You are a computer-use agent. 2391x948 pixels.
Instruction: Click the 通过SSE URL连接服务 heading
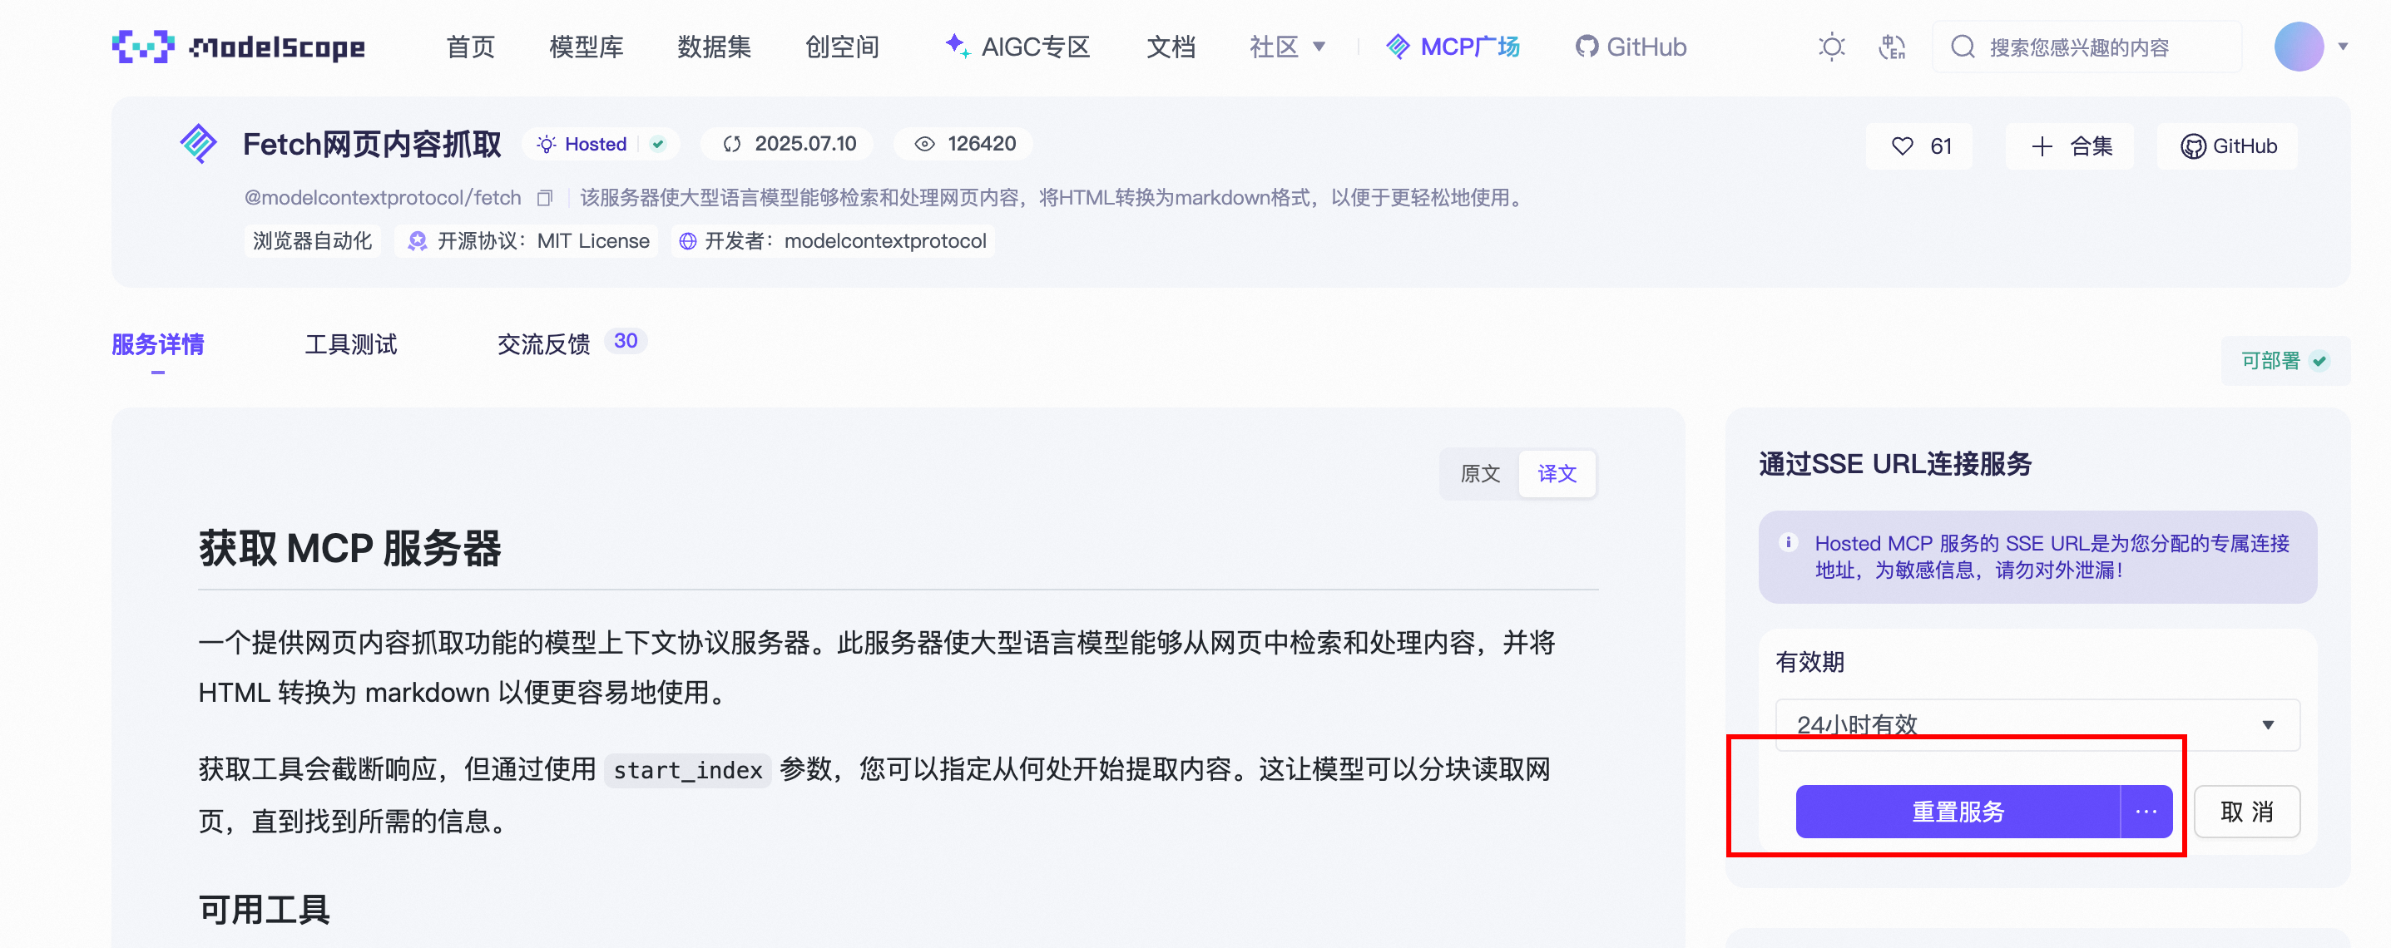pos(1895,463)
